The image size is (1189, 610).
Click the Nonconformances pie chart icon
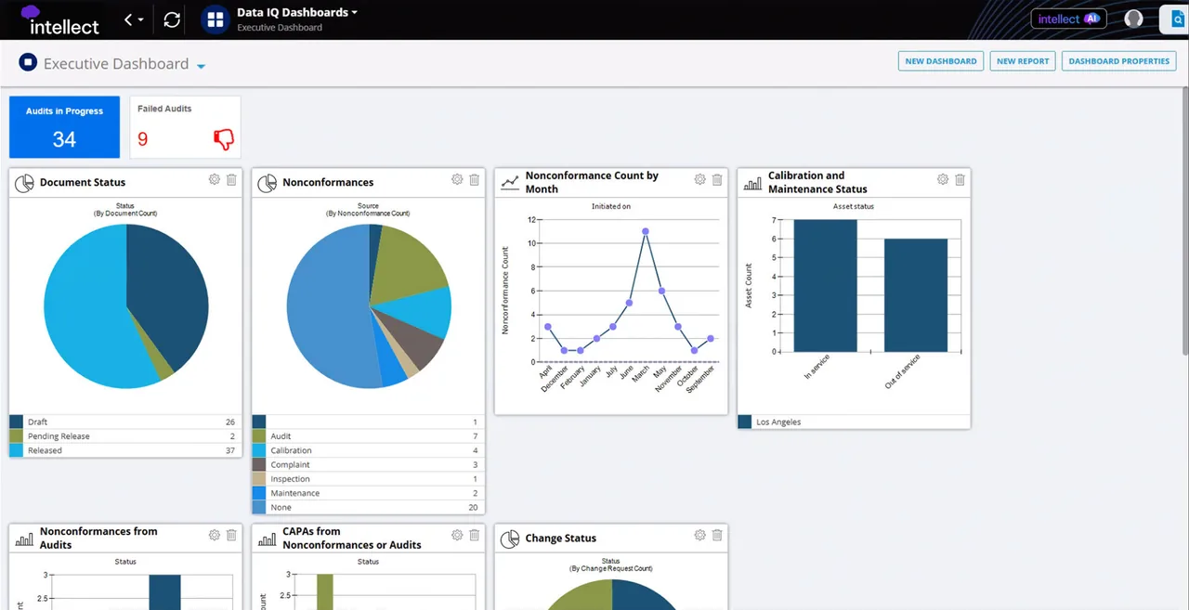click(x=268, y=183)
